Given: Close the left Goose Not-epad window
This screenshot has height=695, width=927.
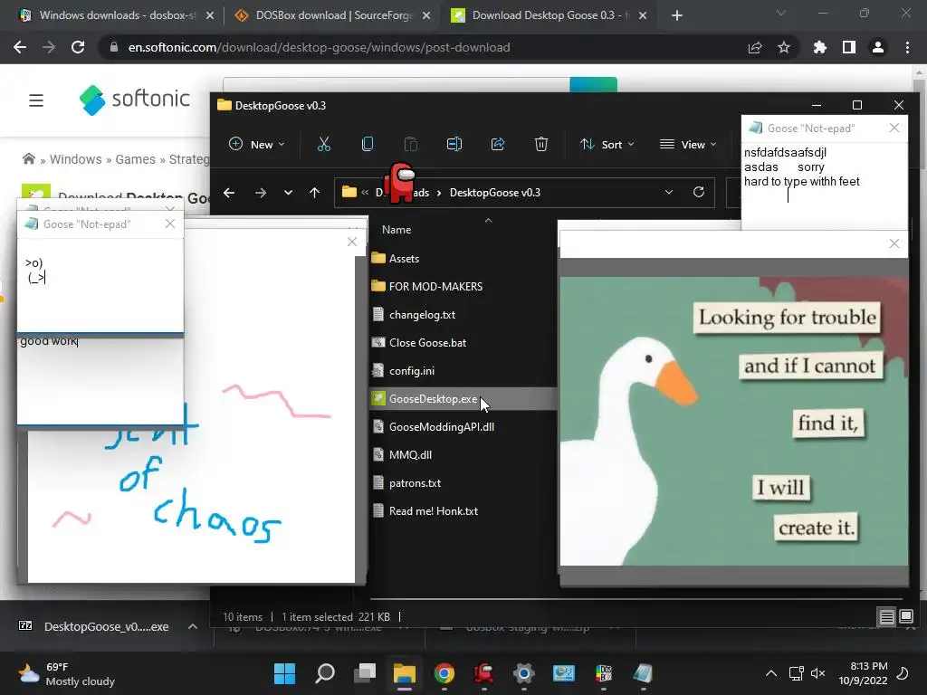Looking at the screenshot, I should pyautogui.click(x=170, y=224).
